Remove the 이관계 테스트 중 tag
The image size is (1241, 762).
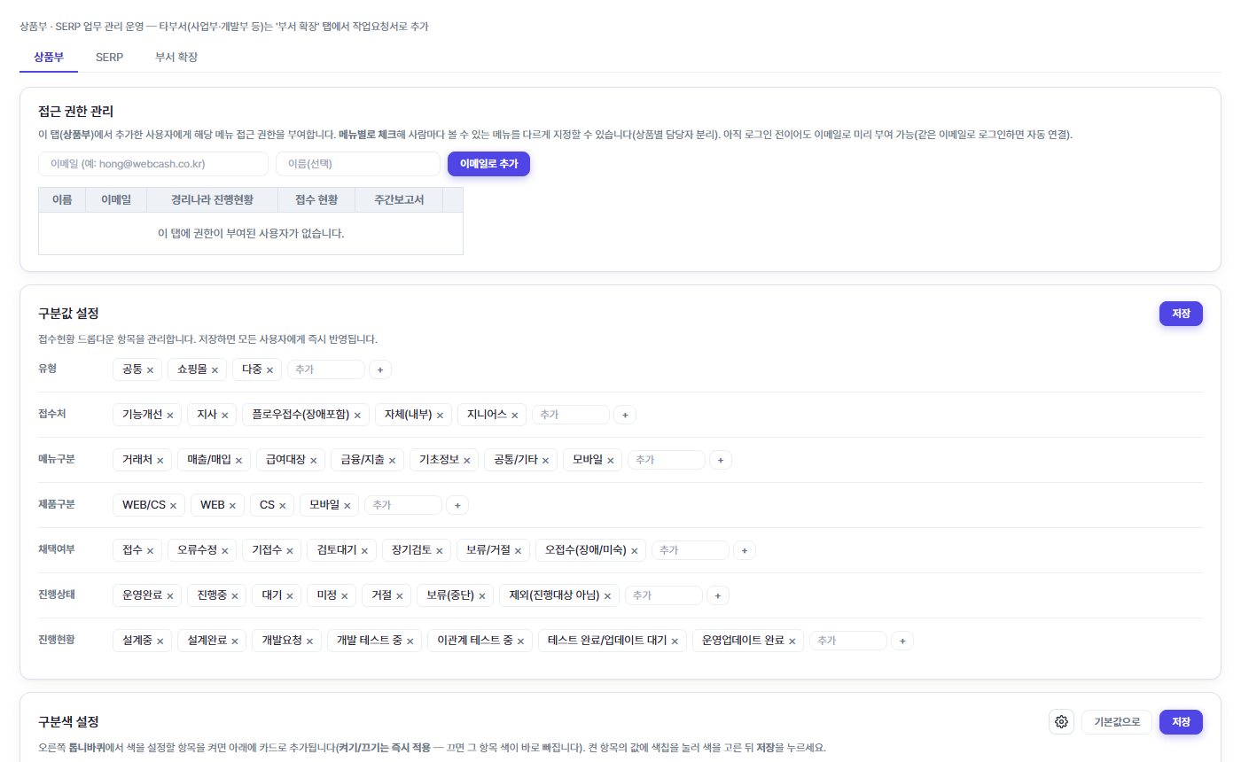pos(520,641)
